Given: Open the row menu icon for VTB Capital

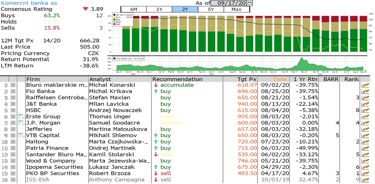Looking at the screenshot, I should [x=13, y=135].
